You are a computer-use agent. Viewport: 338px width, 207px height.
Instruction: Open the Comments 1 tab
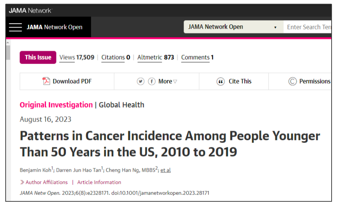197,57
